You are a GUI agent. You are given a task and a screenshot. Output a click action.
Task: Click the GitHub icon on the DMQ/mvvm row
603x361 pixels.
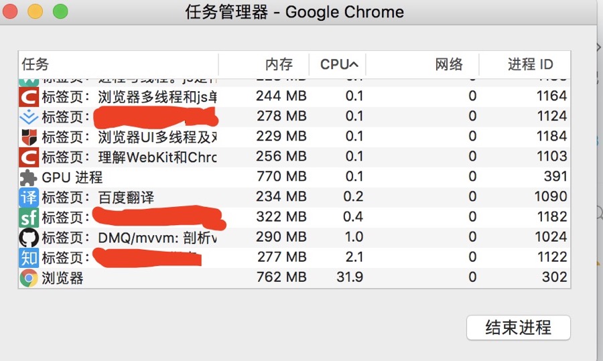pyautogui.click(x=29, y=237)
